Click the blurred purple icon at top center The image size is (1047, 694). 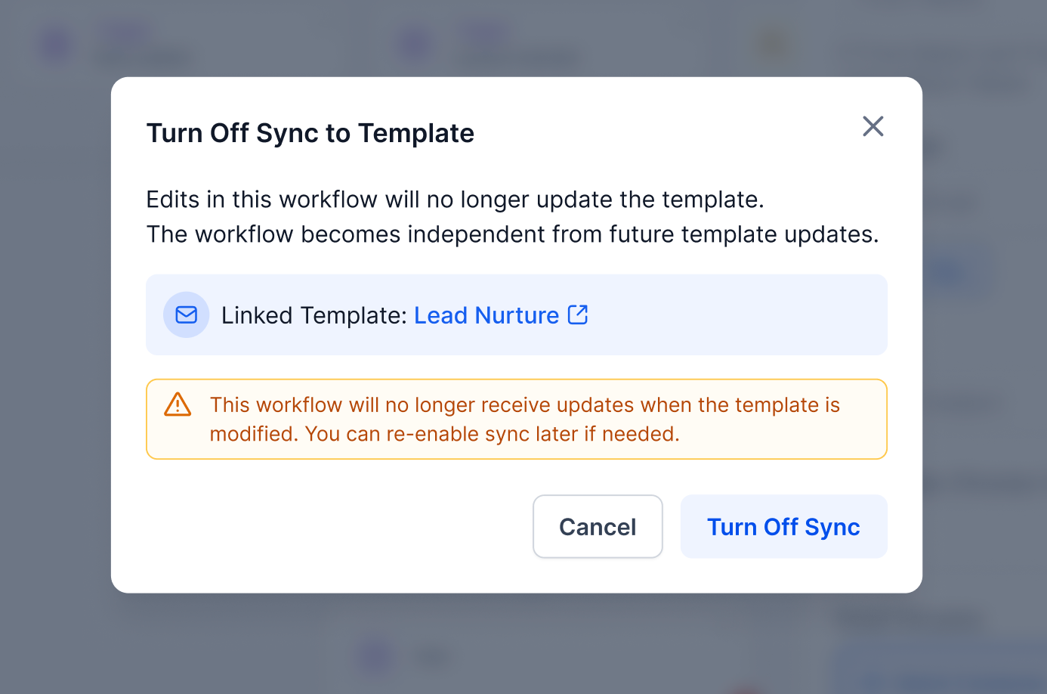click(414, 44)
